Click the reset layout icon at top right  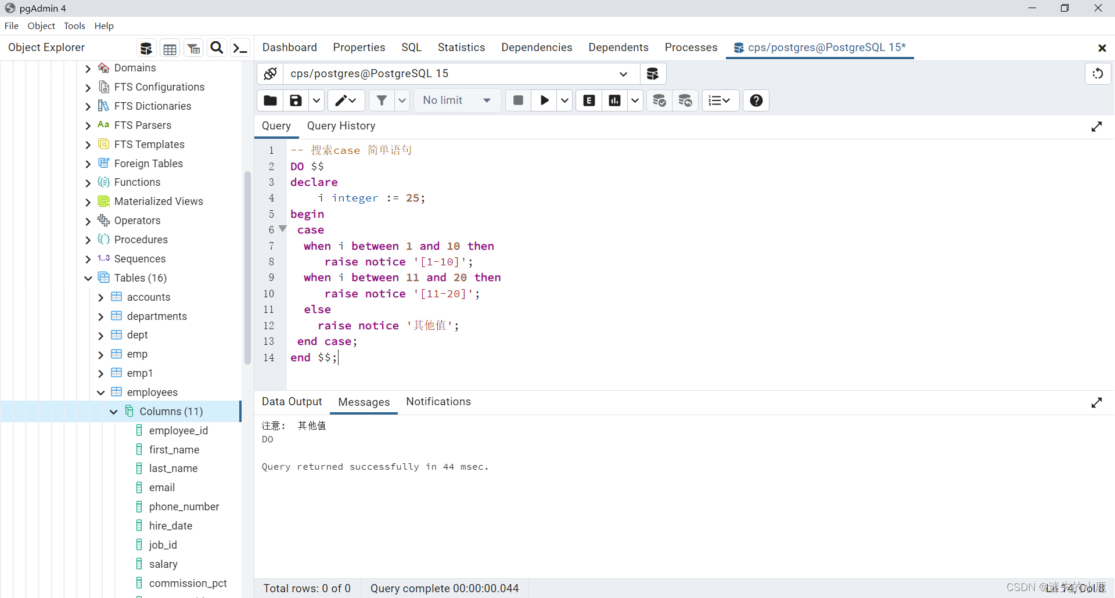pos(1098,74)
